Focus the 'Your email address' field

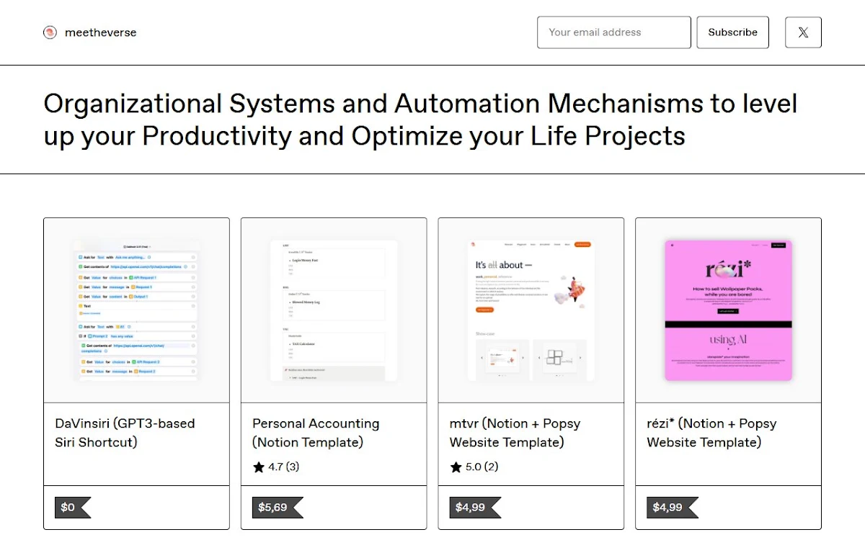tap(614, 32)
